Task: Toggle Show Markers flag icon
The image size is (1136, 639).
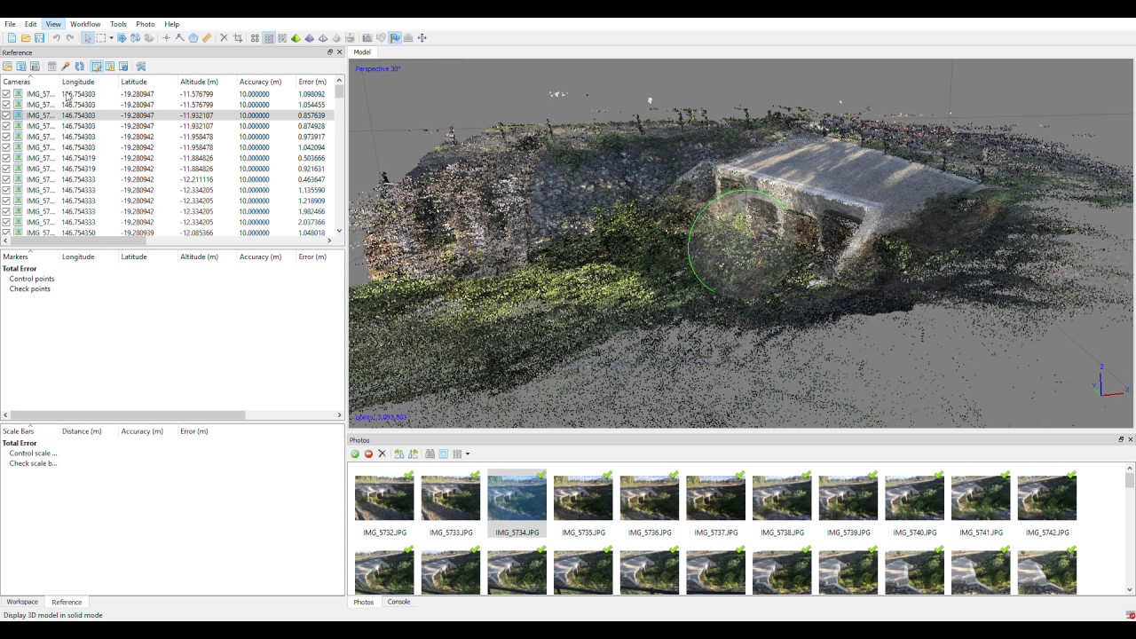Action: click(395, 38)
